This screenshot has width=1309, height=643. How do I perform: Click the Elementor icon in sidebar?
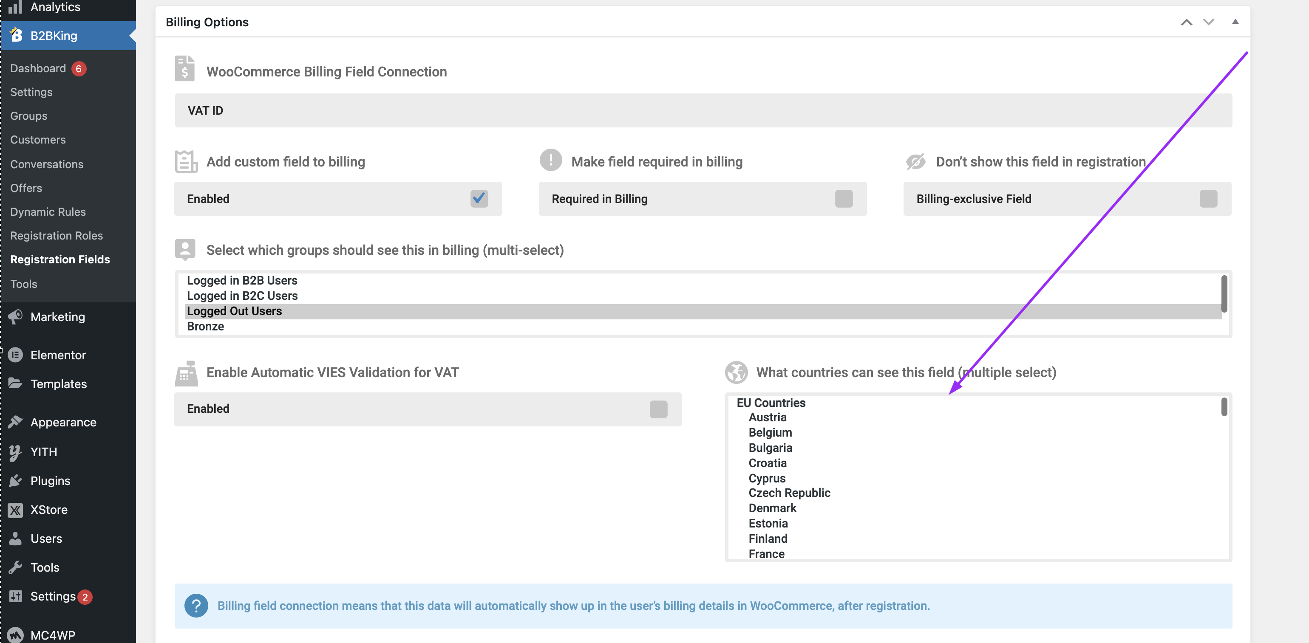[15, 355]
